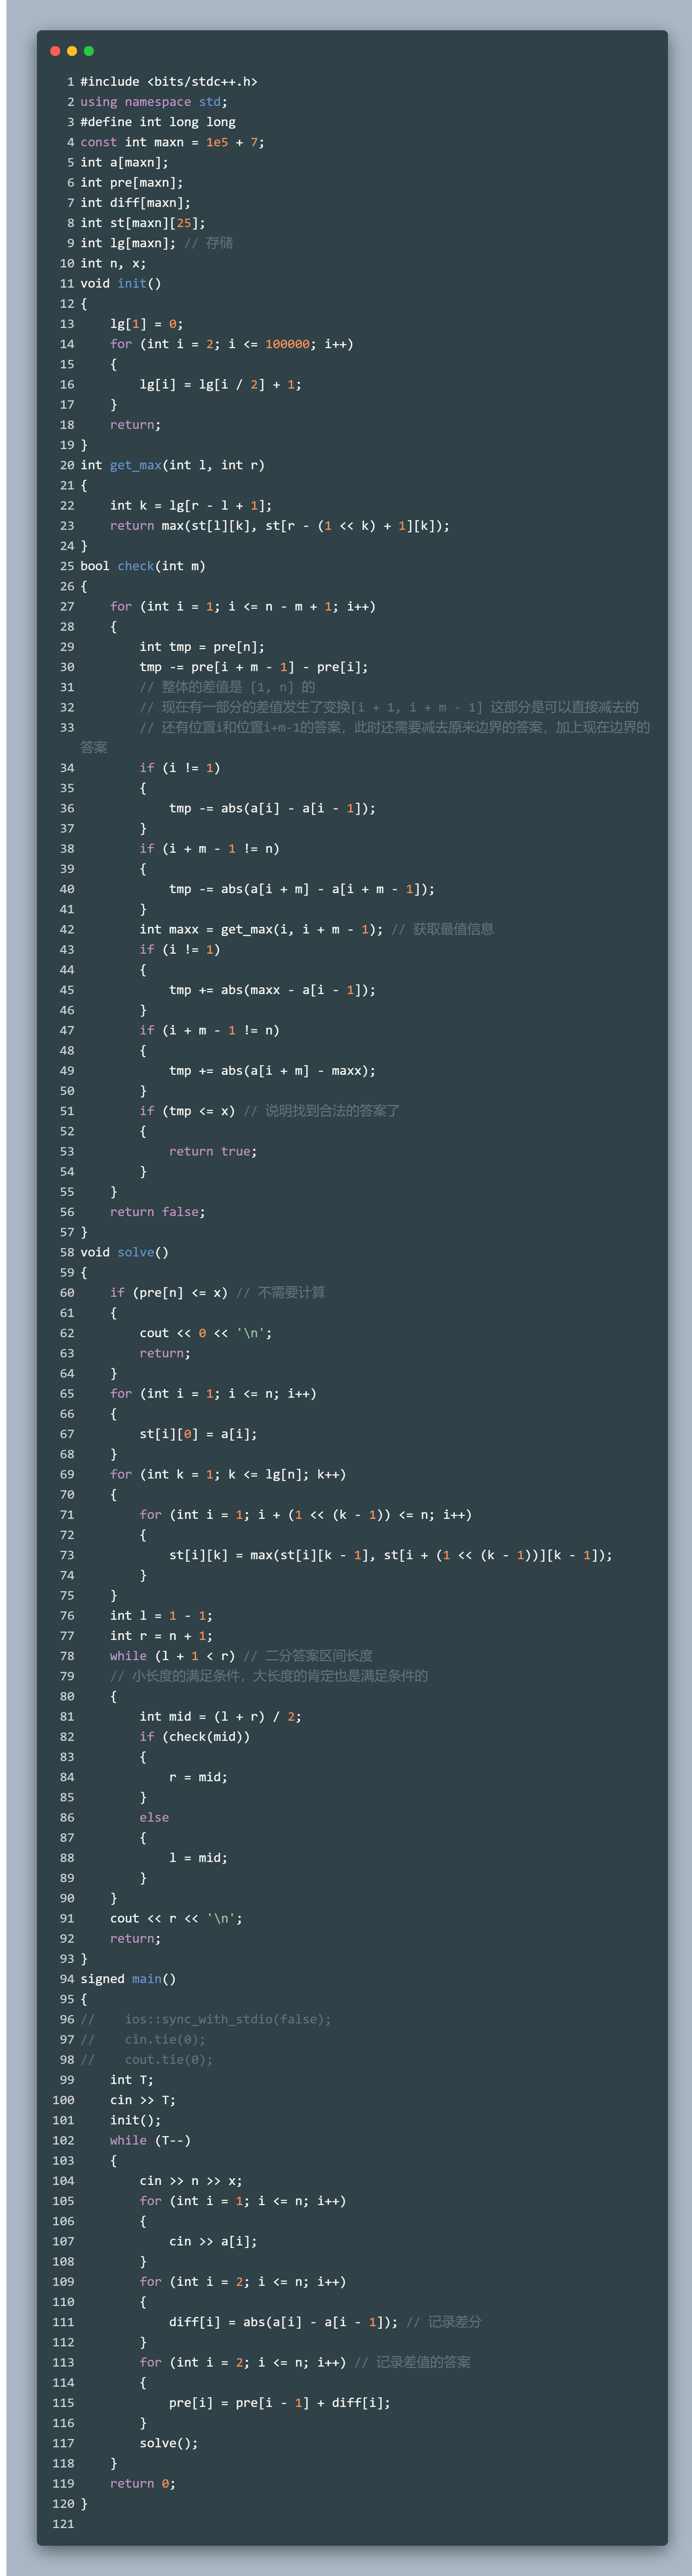Image resolution: width=692 pixels, height=2576 pixels.
Task: Click the 'bool check(int m)' line
Action: (x=142, y=566)
